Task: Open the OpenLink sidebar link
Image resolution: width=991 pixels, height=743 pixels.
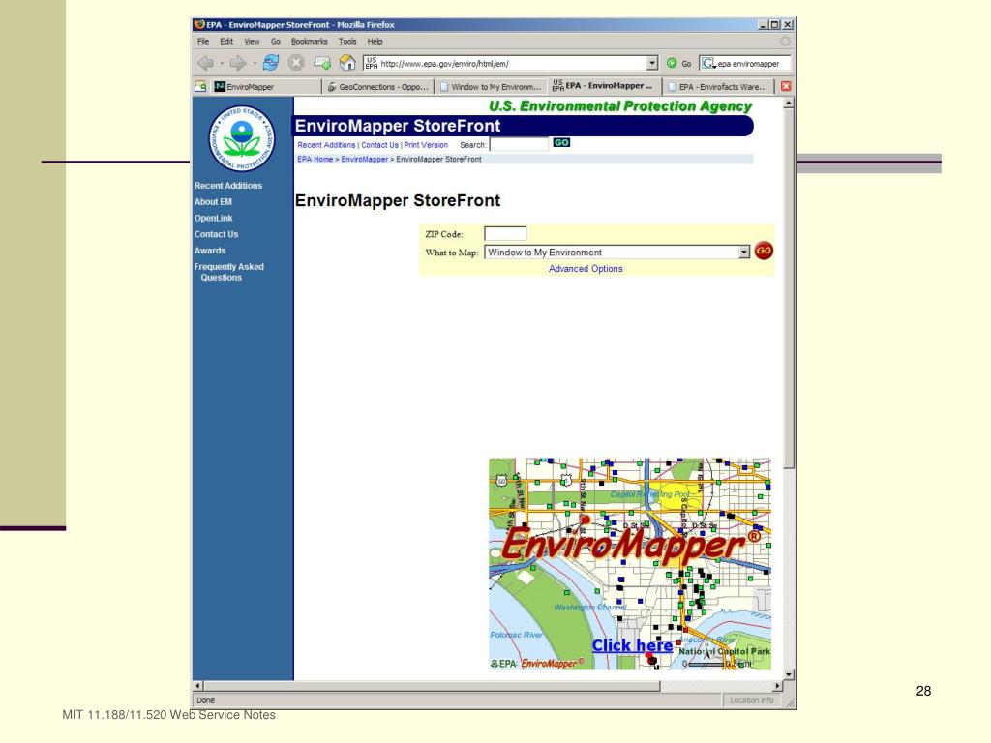Action: pyautogui.click(x=214, y=218)
